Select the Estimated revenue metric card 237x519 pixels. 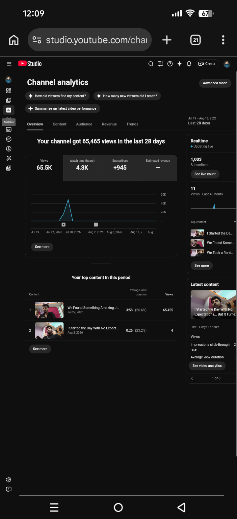coord(158,168)
